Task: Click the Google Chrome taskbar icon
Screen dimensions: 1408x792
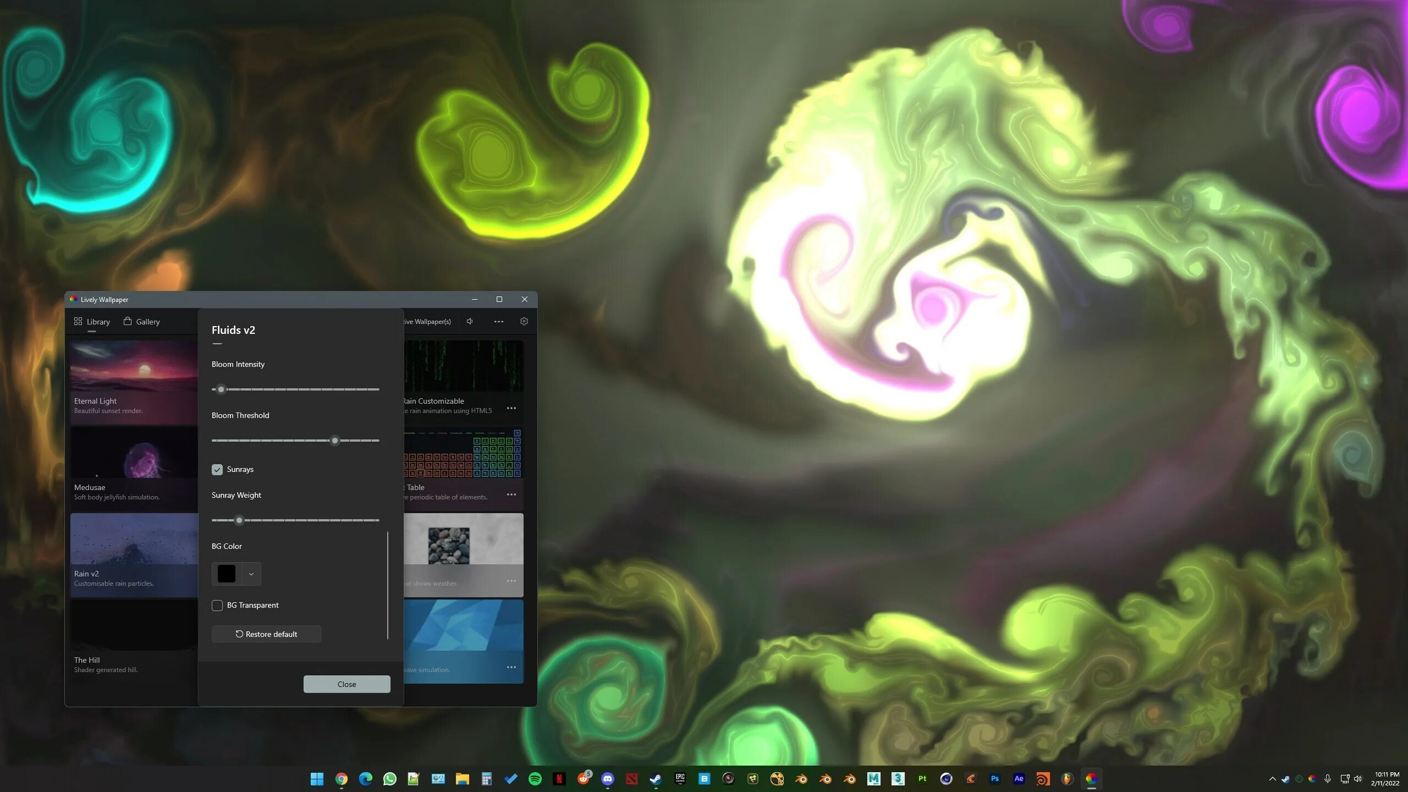Action: pyautogui.click(x=342, y=778)
